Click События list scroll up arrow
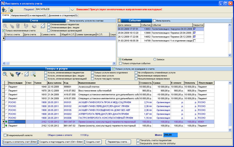 (x=230, y=25)
